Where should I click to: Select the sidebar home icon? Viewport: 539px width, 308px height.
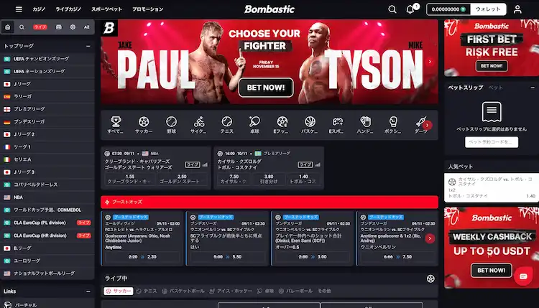[x=8, y=27]
